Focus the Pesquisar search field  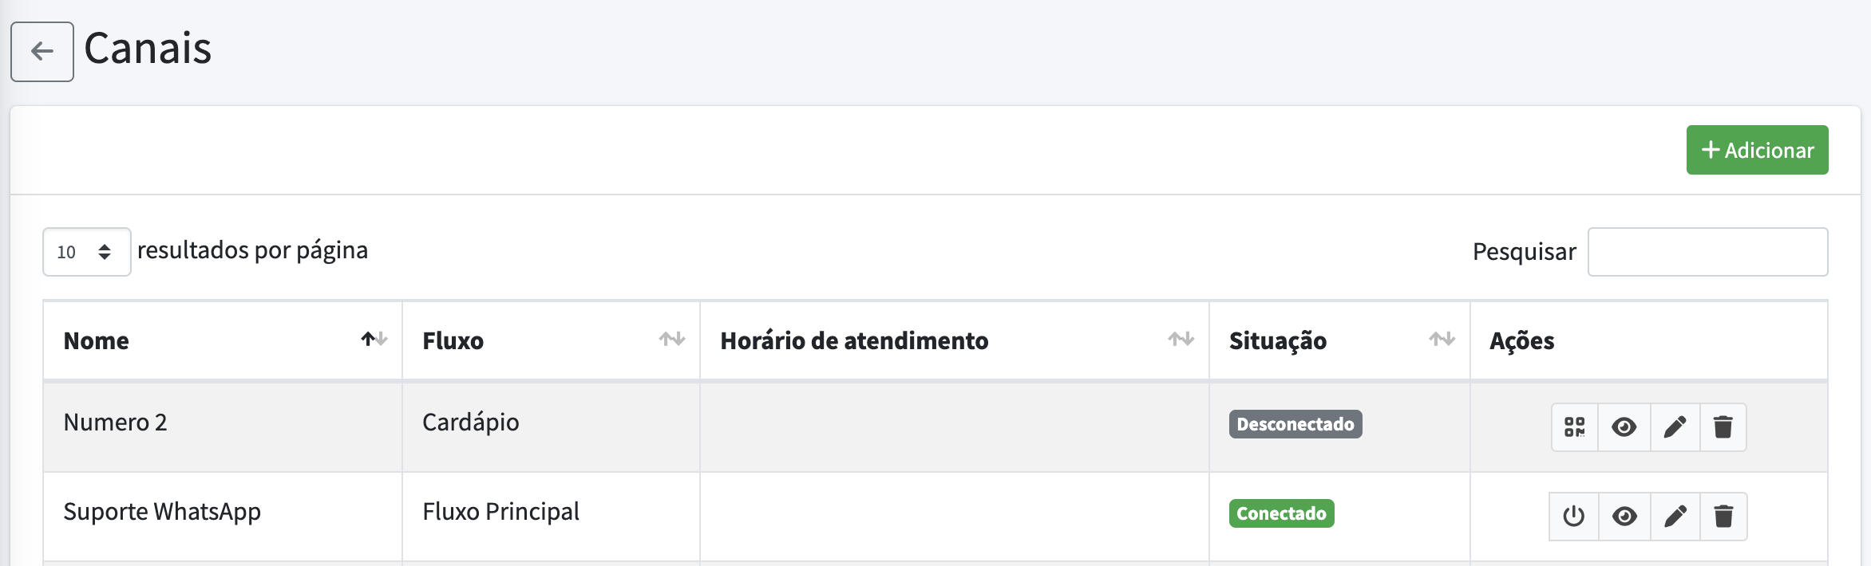[x=1707, y=252]
